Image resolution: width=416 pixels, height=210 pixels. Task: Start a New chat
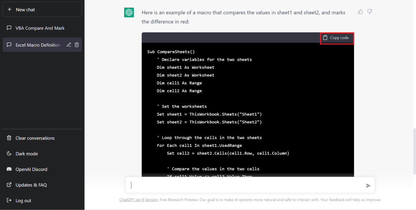click(42, 10)
